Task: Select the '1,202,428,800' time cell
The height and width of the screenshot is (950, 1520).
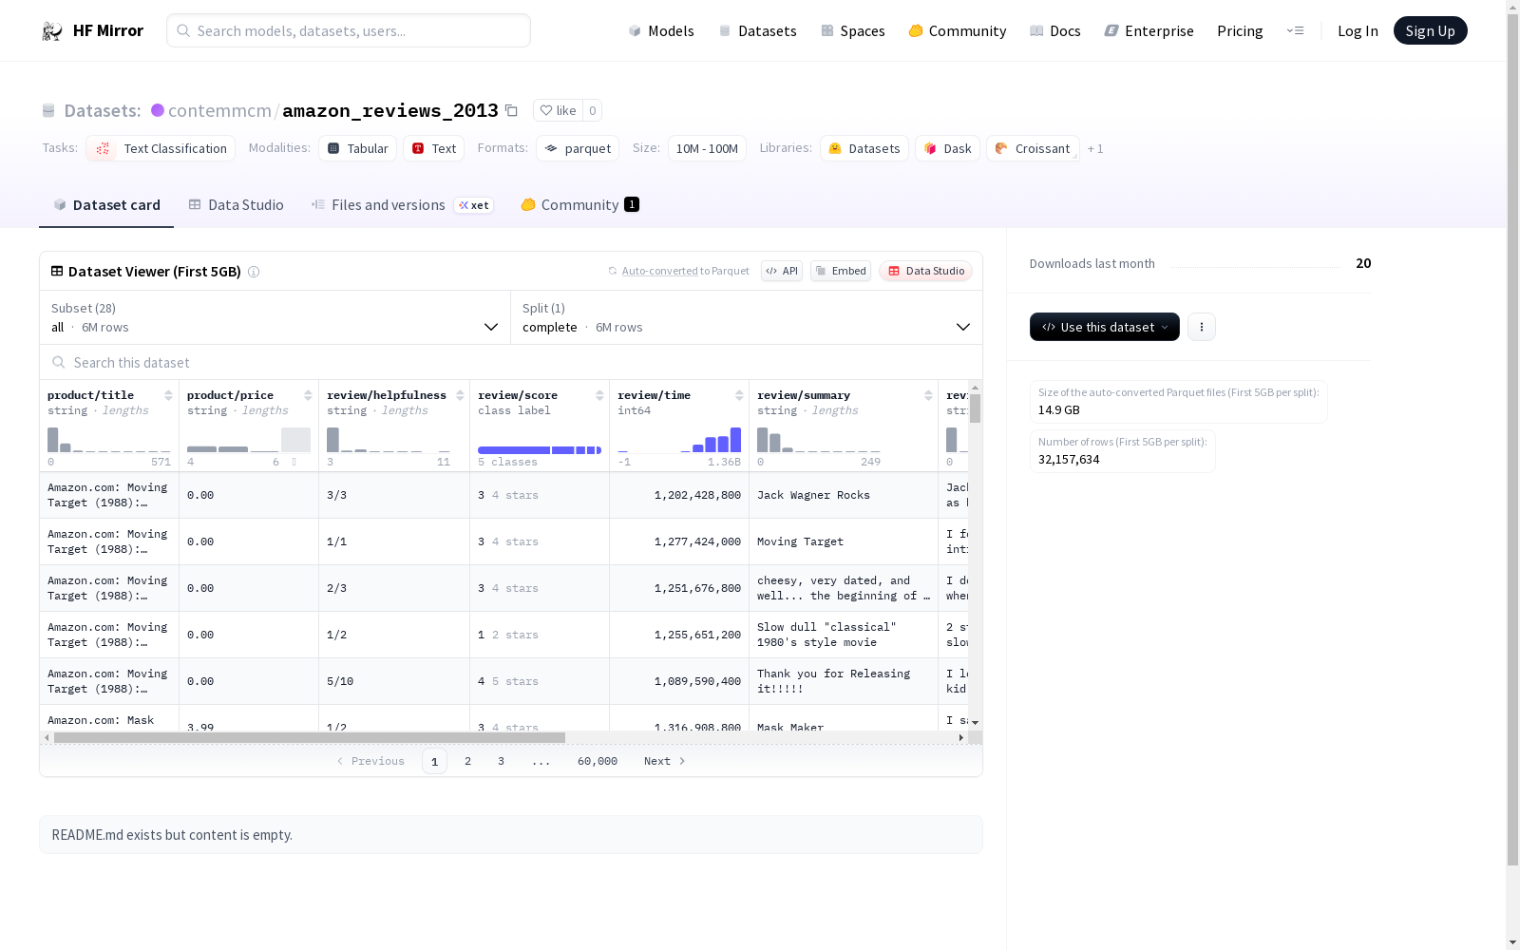Action: (679, 495)
